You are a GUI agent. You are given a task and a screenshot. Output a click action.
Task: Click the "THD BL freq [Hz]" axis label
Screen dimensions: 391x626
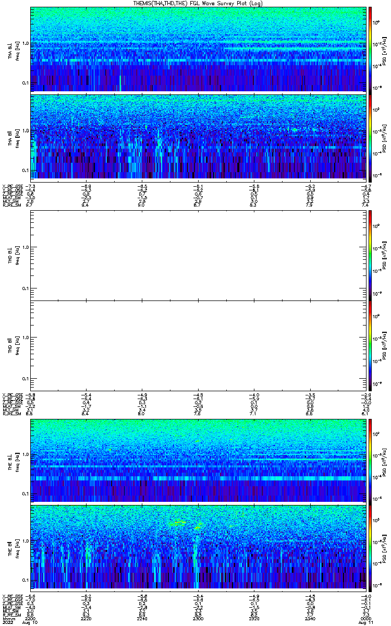click(x=14, y=255)
